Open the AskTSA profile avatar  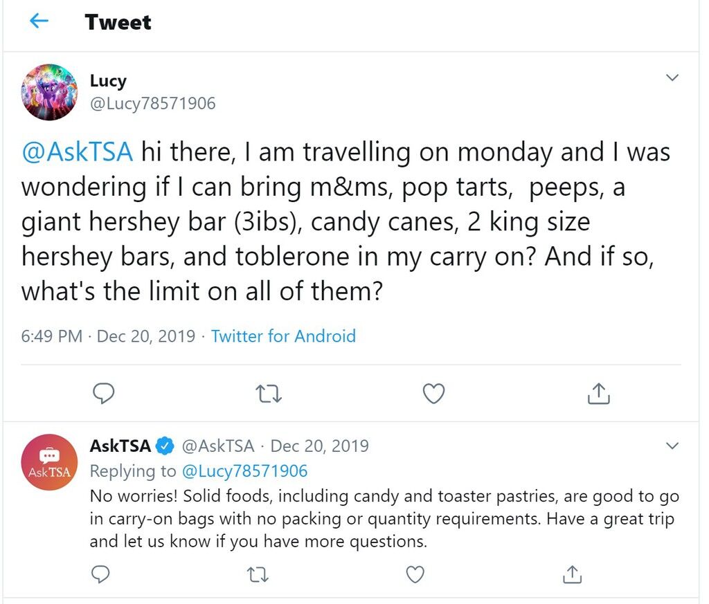point(49,462)
